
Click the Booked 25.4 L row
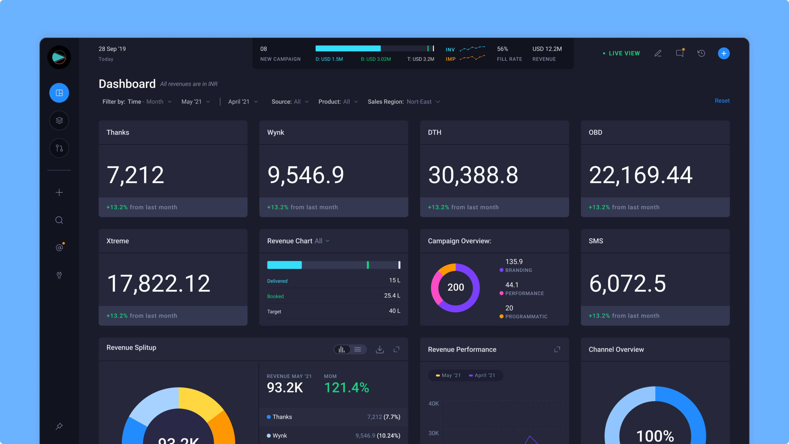(x=334, y=296)
